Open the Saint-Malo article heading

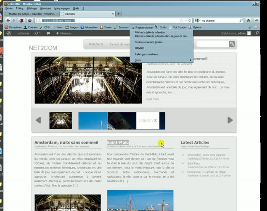pyautogui.click(x=118, y=142)
